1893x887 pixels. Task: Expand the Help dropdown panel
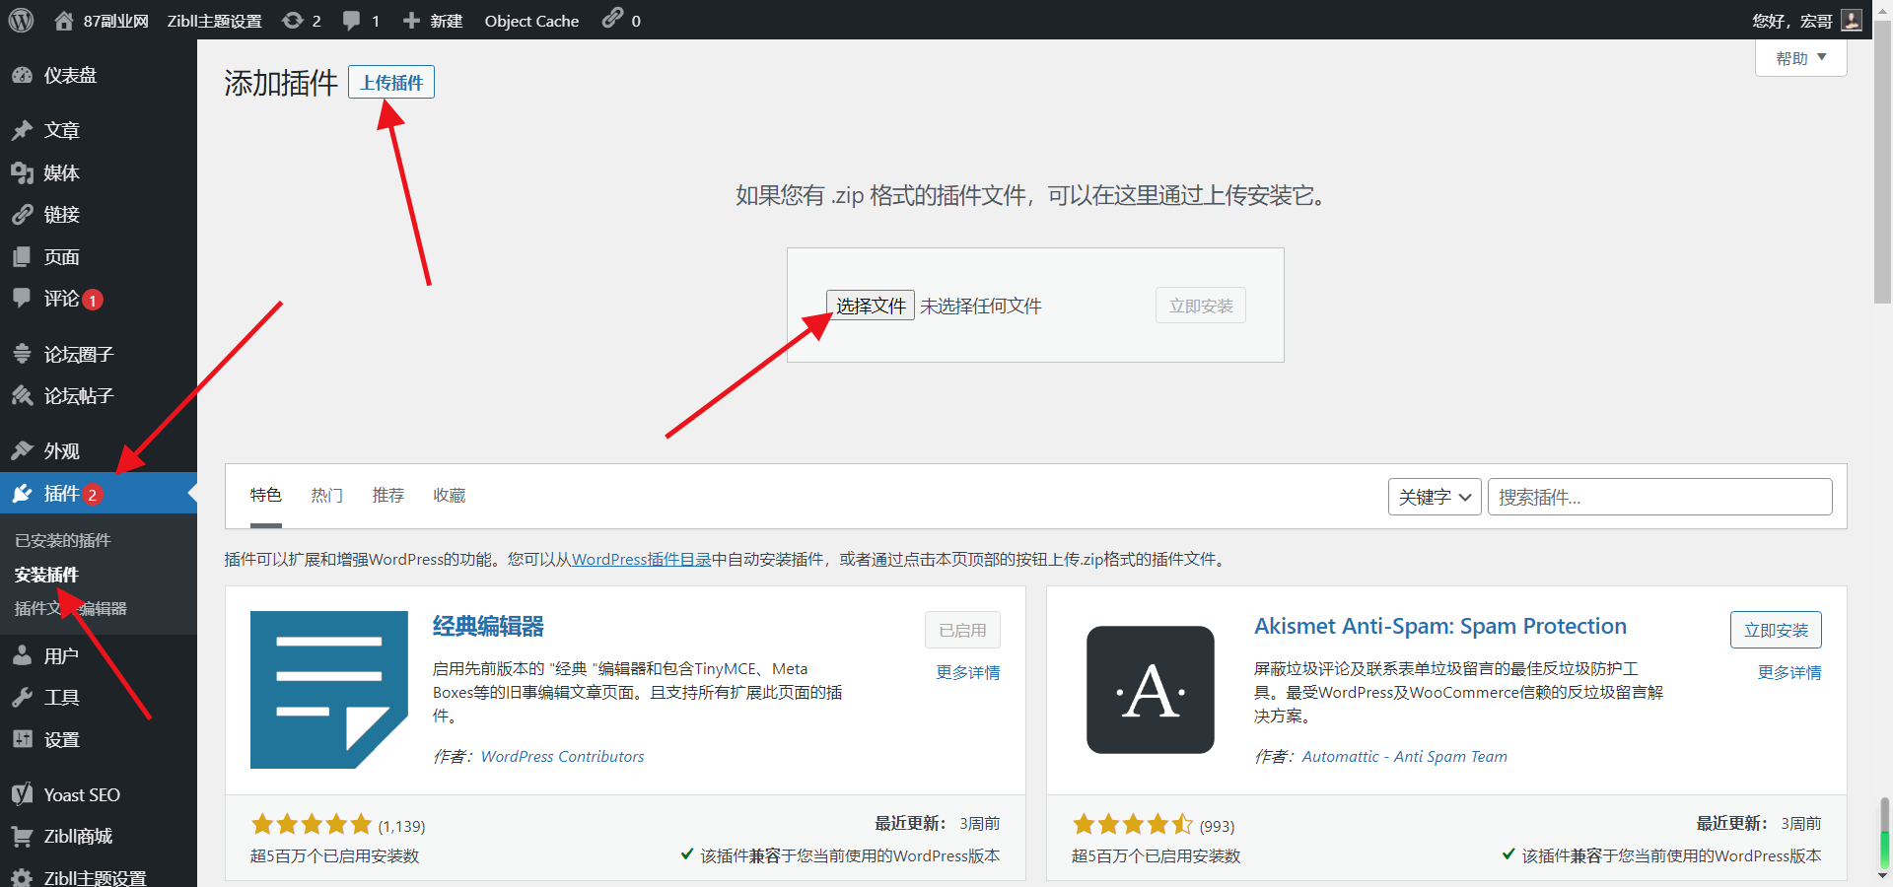click(x=1800, y=58)
